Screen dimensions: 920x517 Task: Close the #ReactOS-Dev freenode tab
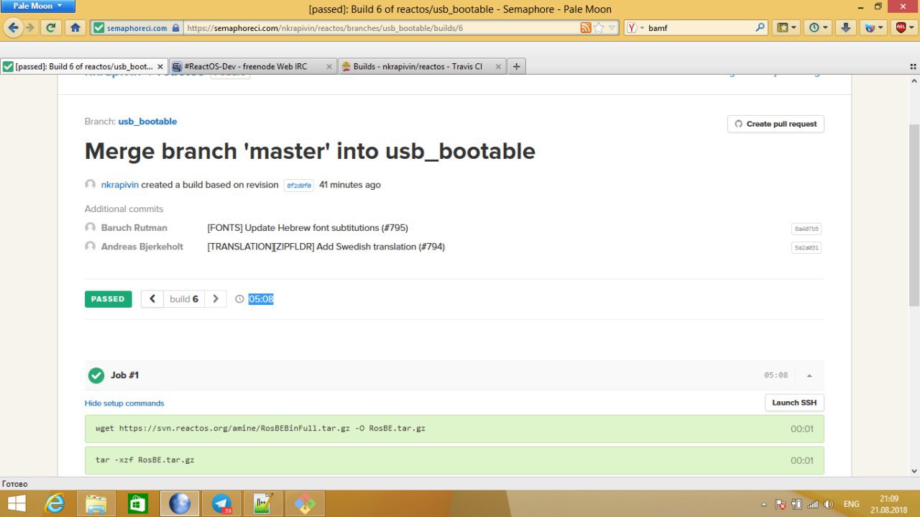(329, 66)
